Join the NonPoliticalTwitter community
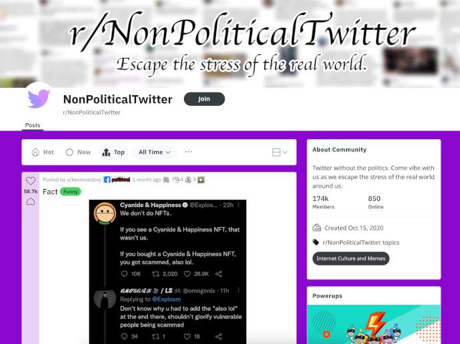Screen dimensions: 460x344 [x=204, y=99]
